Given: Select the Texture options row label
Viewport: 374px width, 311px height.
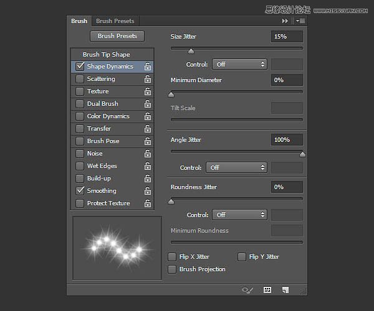Looking at the screenshot, I should tap(98, 91).
